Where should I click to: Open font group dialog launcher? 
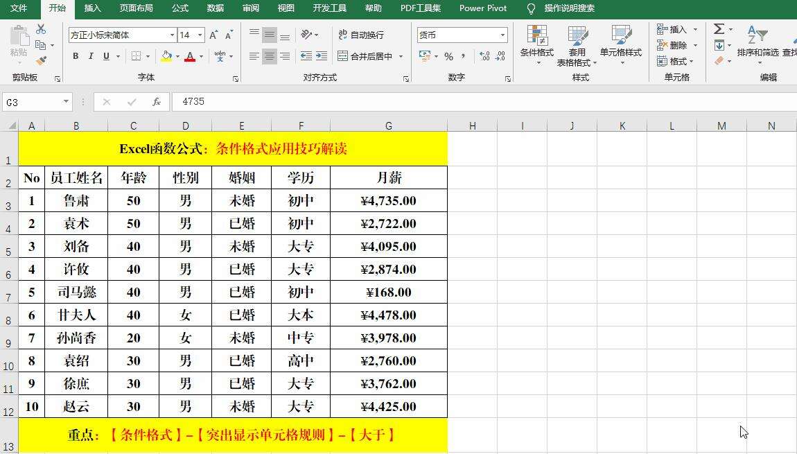click(x=236, y=79)
